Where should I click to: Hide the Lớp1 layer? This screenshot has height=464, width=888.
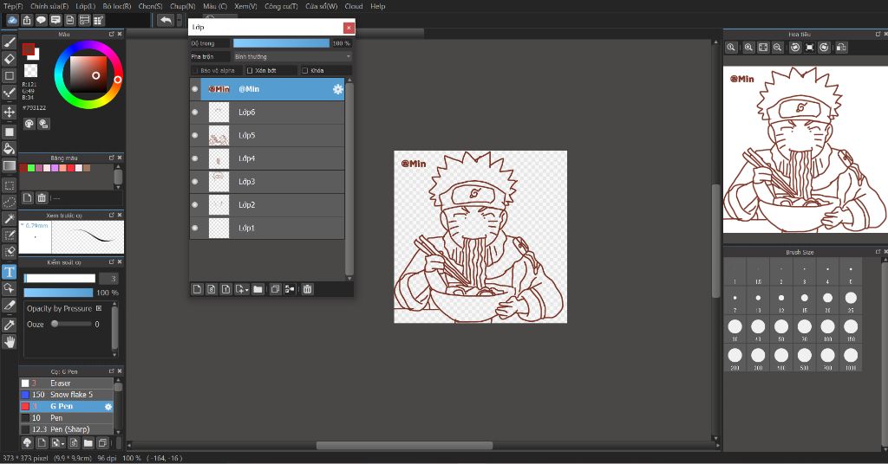pos(195,229)
